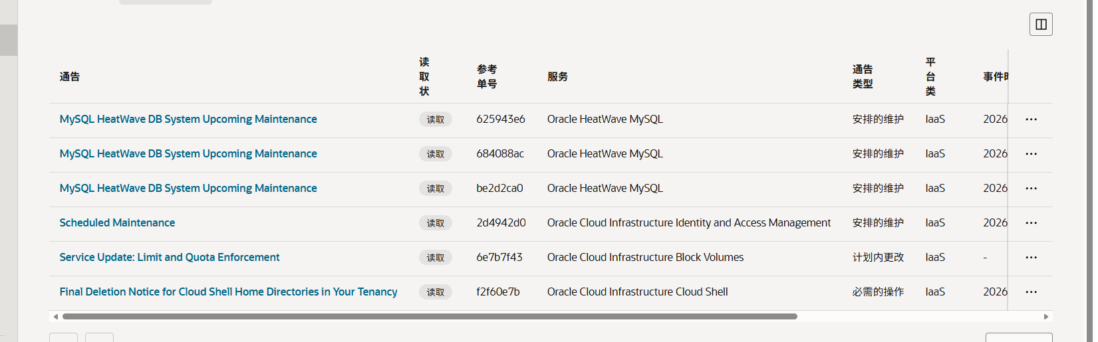Select reference number 684088ac
The image size is (1098, 342).
(500, 154)
